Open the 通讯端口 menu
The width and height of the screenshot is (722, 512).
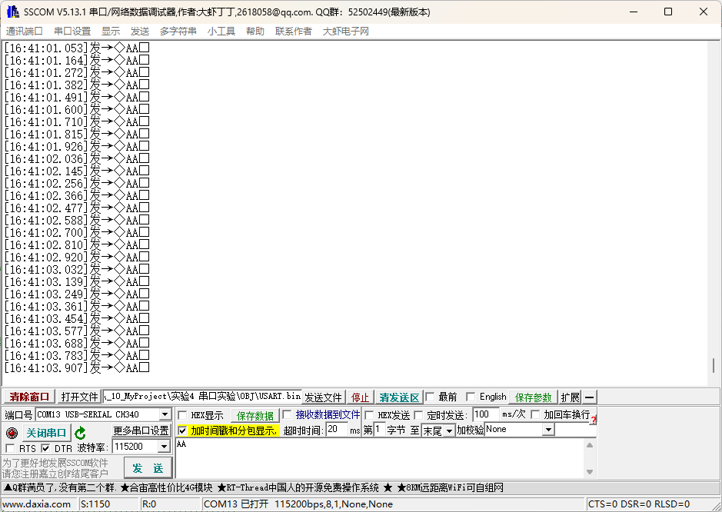(25, 32)
